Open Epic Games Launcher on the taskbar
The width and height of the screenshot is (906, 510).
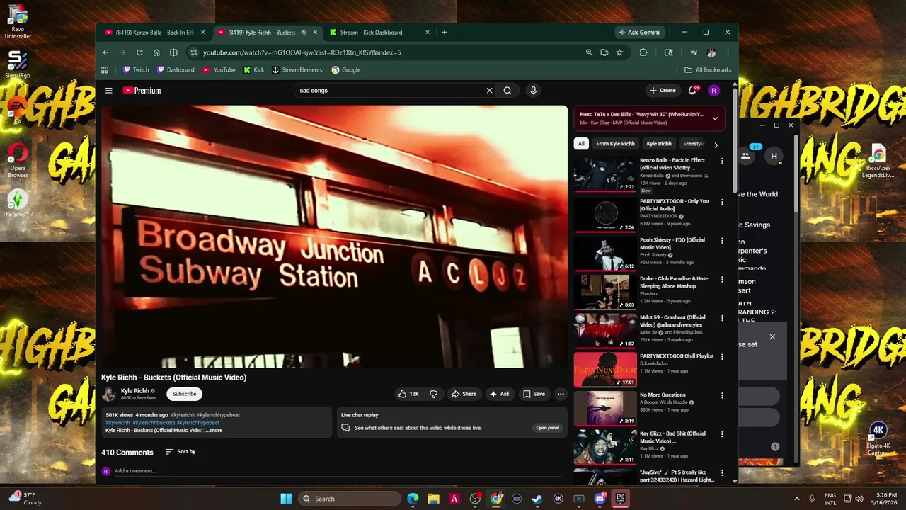pos(620,499)
